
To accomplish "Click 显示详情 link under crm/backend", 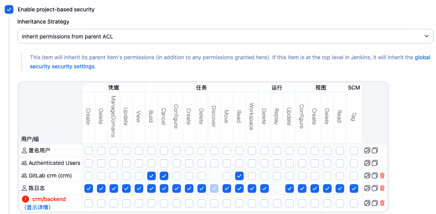I will [x=38, y=207].
